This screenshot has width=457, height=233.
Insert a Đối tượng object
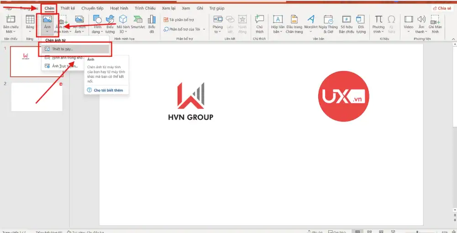361,24
